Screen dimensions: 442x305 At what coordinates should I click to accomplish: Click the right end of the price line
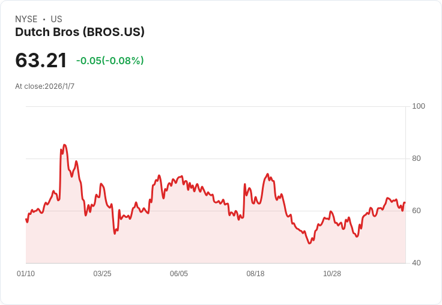pyautogui.click(x=405, y=202)
